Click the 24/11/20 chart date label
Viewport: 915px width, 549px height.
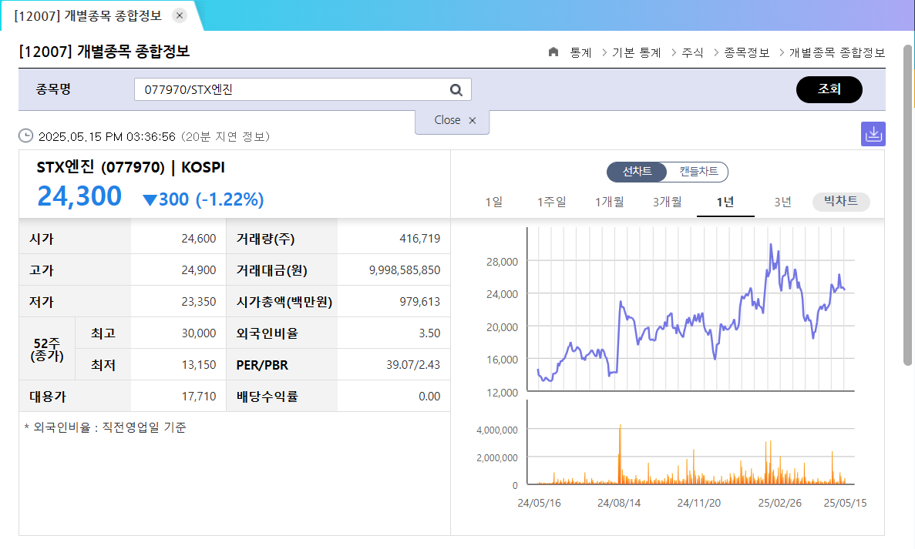tap(698, 503)
